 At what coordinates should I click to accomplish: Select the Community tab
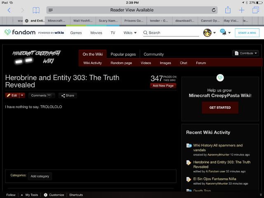coord(153,54)
